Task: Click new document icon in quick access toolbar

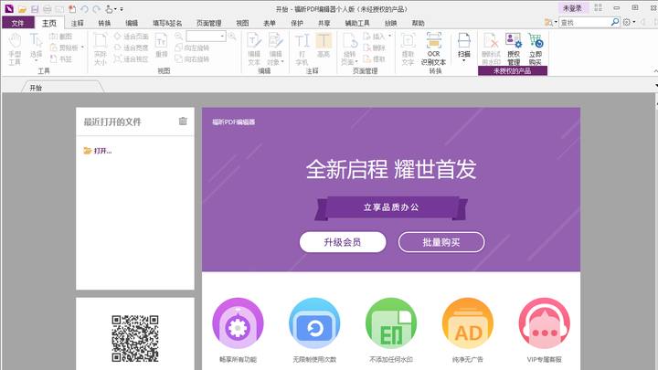Action: pyautogui.click(x=72, y=9)
